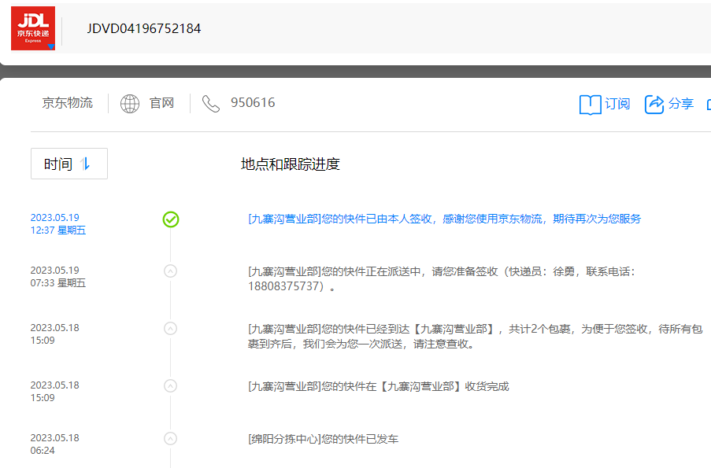Select marker beside 绵阳分拣中心 departure entry
The height and width of the screenshot is (468, 711).
coord(170,439)
